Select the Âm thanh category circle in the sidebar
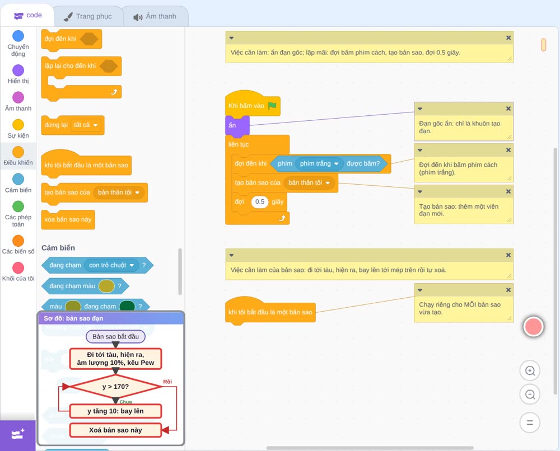 (18, 97)
